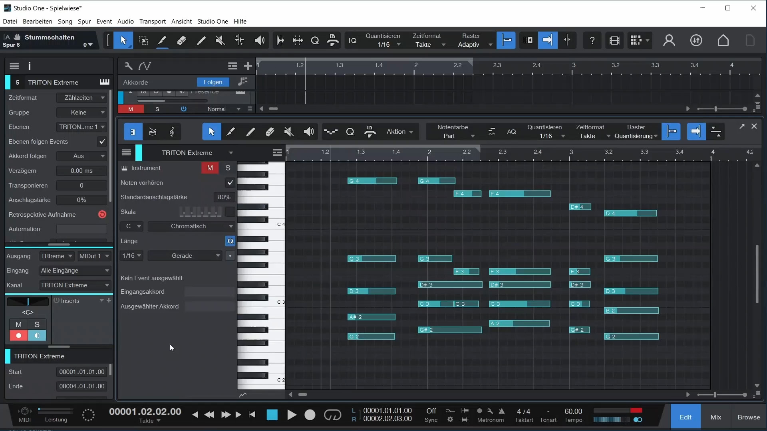This screenshot has height=431, width=767.
Task: Toggle Retrospektive Aufnahme record indicator
Action: pyautogui.click(x=102, y=215)
